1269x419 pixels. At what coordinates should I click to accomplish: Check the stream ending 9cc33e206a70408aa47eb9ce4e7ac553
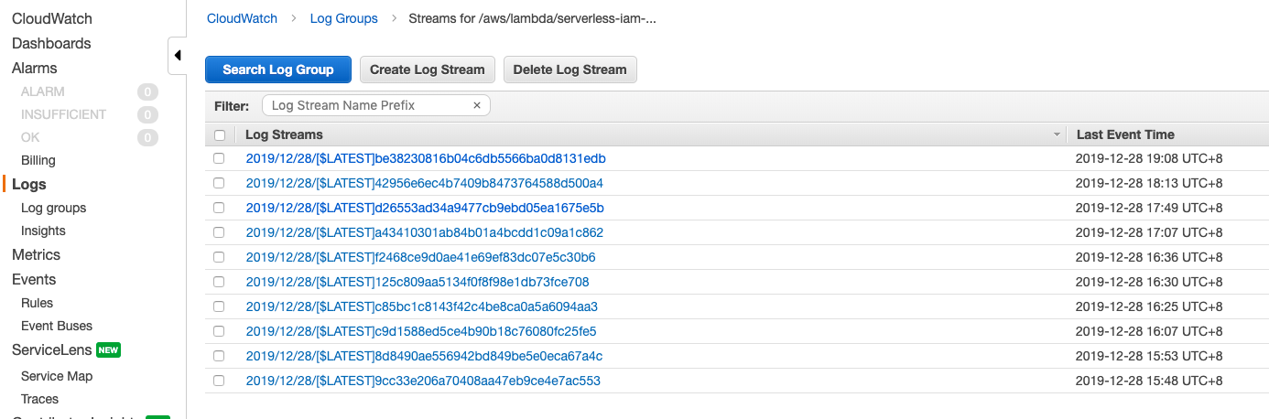[219, 381]
